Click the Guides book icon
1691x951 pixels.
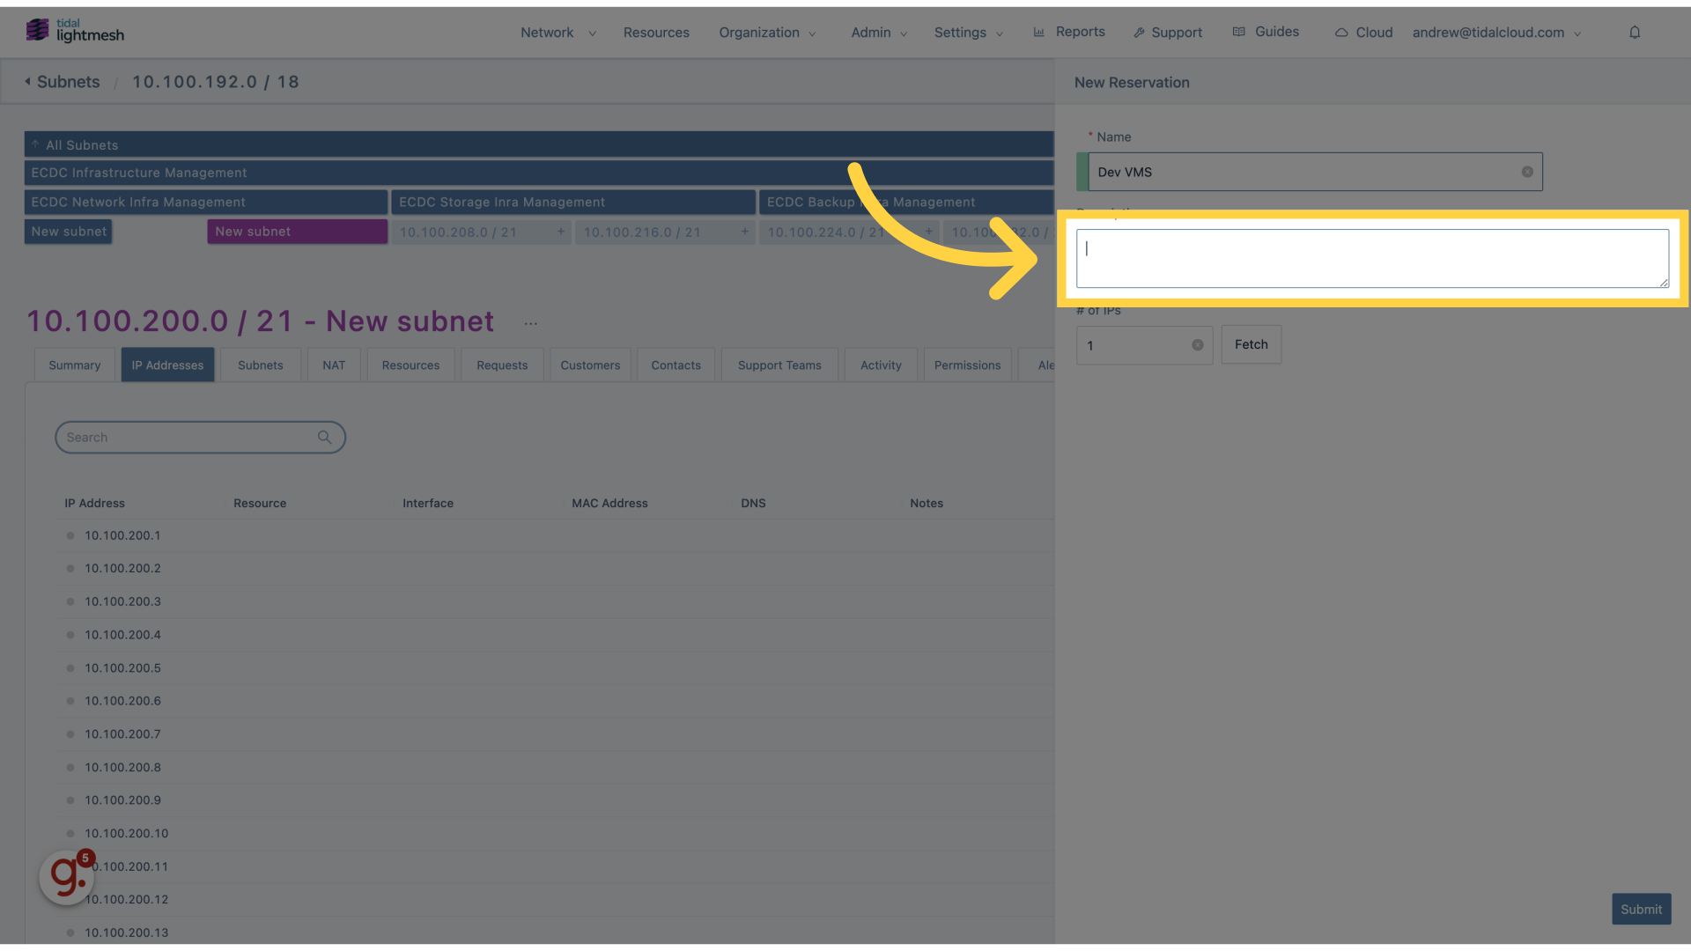[1239, 32]
